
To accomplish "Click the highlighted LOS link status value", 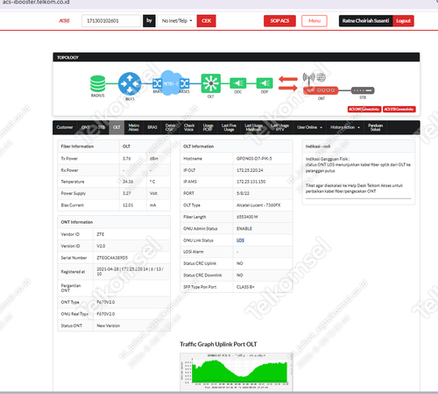I will coord(240,240).
